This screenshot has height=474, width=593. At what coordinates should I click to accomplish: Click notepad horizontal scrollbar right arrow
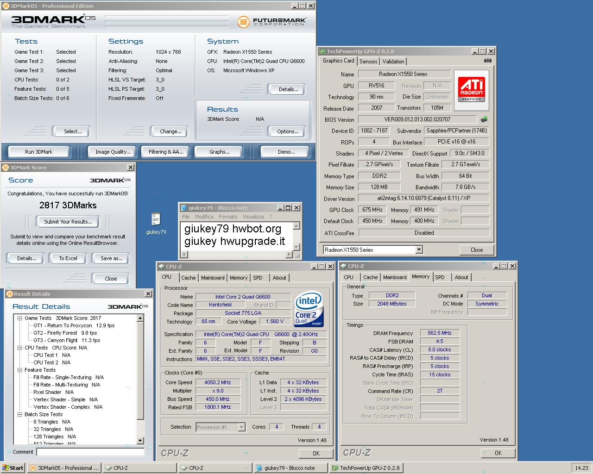289,254
